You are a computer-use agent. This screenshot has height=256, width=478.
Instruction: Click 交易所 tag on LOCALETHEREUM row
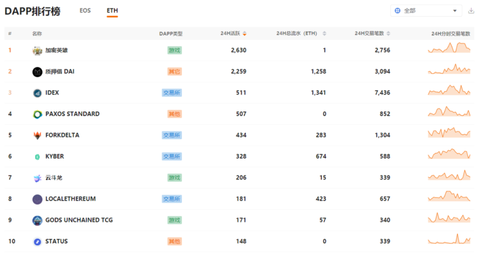(172, 199)
